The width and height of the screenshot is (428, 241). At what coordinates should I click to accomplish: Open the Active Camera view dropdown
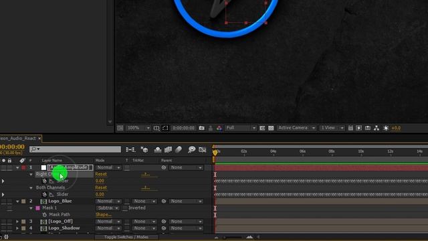[x=296, y=128]
